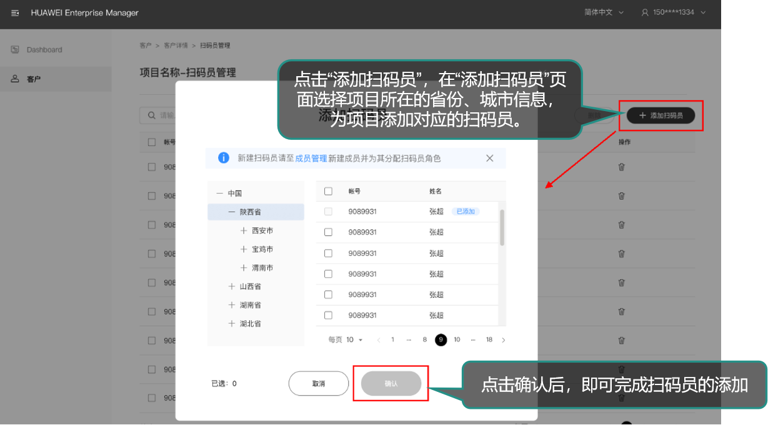The height and width of the screenshot is (425, 768).
Task: Close the blue info banner with X
Action: (490, 159)
